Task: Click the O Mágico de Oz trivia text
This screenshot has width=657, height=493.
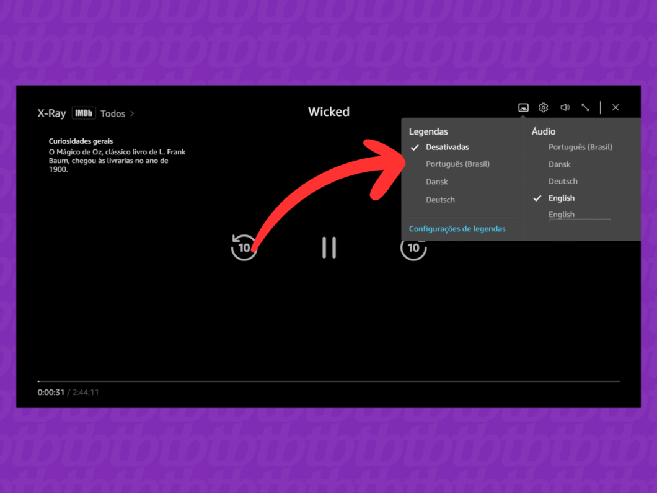Action: 117,161
